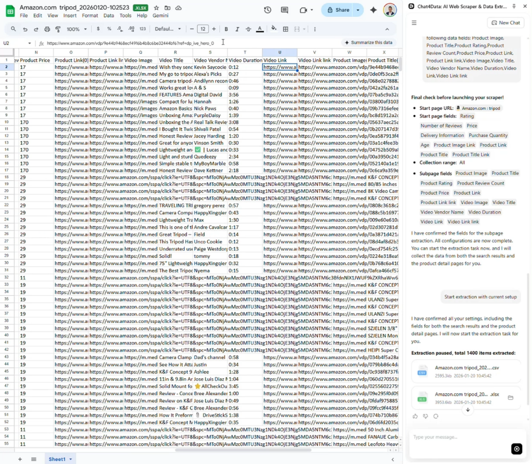Open folder icon beside xlsx file

click(x=510, y=397)
